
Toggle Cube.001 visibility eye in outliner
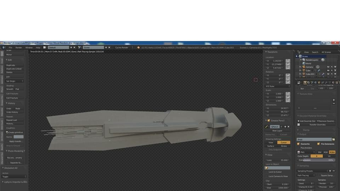click(x=328, y=74)
